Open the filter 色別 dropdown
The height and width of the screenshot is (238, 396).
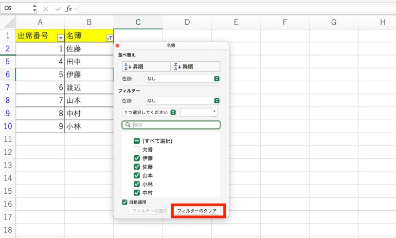[x=182, y=101]
